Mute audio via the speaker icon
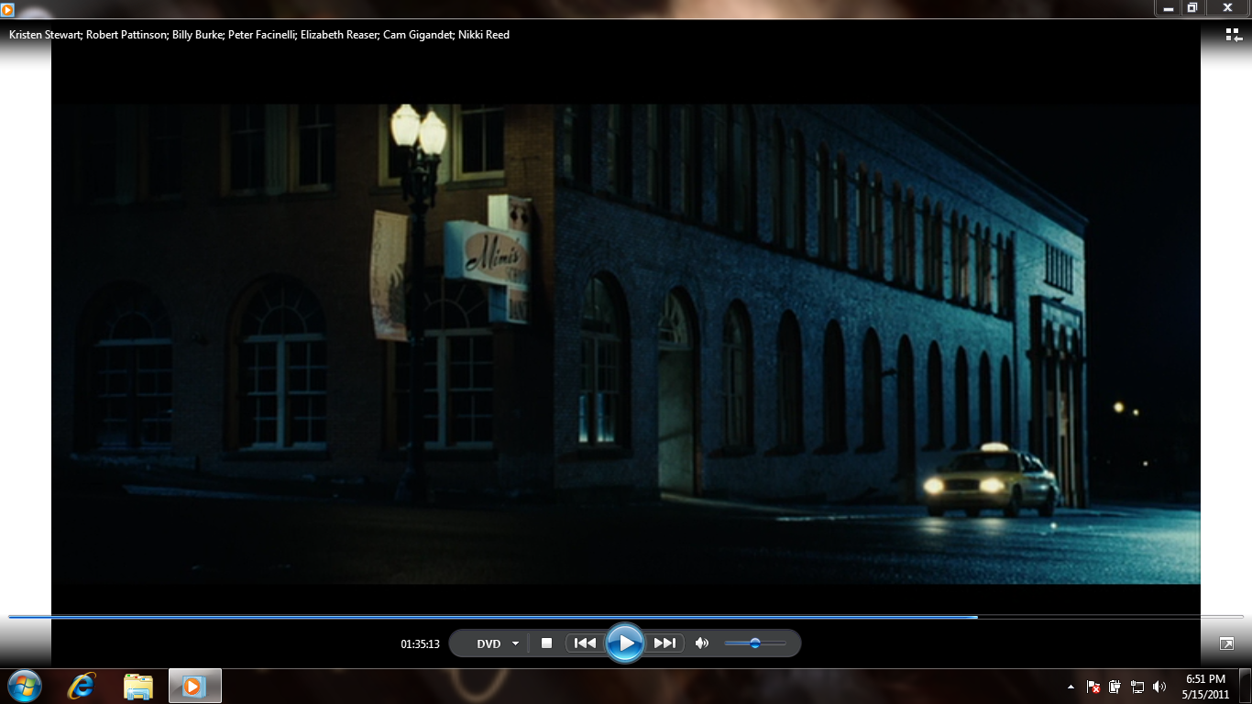1252x704 pixels. pos(701,643)
